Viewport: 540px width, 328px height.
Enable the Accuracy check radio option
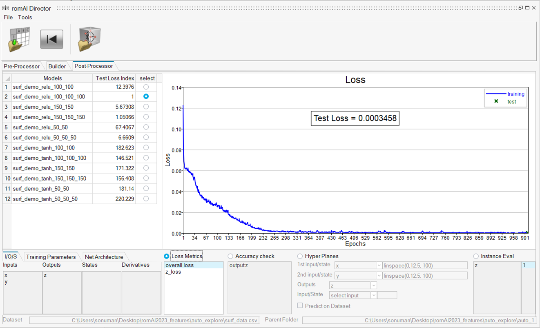pos(230,256)
